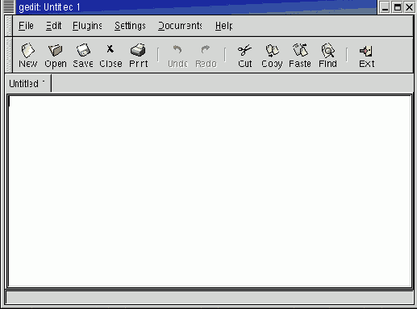Close the gedit window

[x=410, y=7]
